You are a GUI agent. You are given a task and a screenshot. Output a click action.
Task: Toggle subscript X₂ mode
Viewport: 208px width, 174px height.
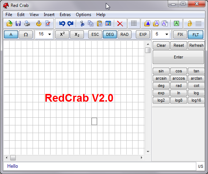coord(77,34)
